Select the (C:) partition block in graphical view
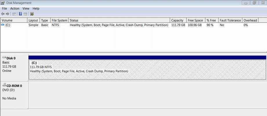The image size is (267, 116). pos(147,70)
